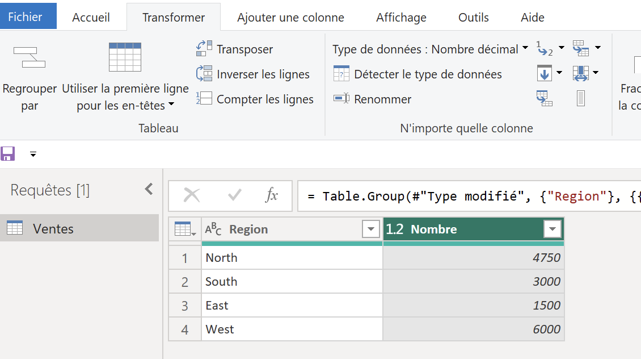Click the 1500 value cell

[x=474, y=305]
